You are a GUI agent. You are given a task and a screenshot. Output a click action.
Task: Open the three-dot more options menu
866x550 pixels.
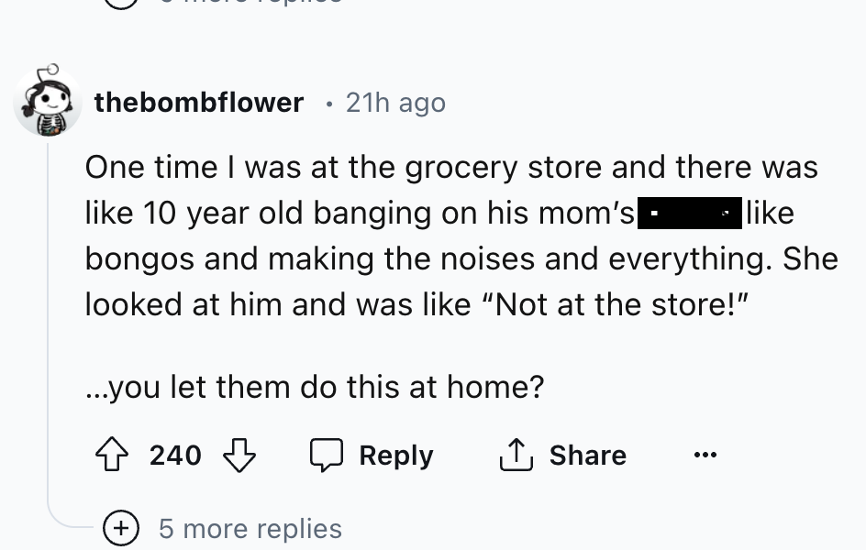(x=703, y=456)
